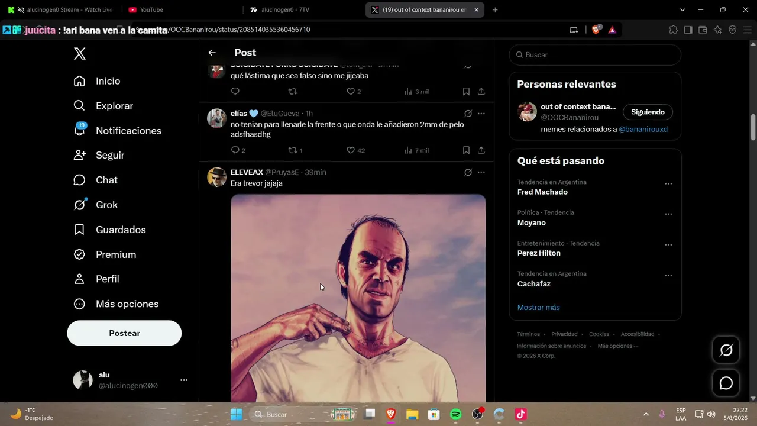Screen dimensions: 757x426
Task: Click the X logo in the sidebar
Action: pos(80,54)
